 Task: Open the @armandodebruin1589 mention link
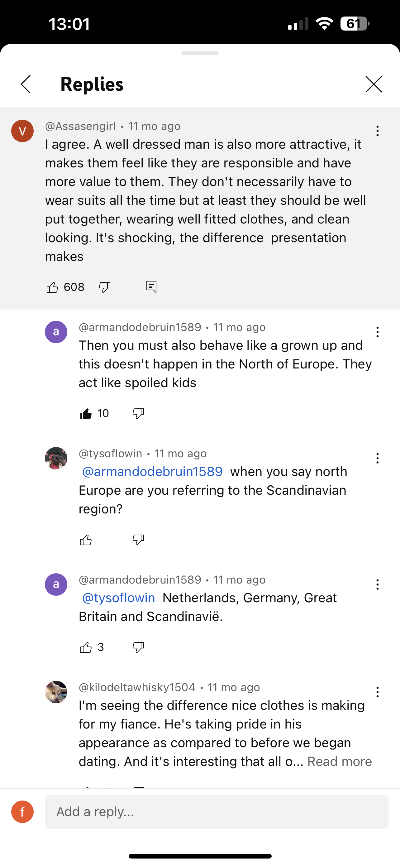[152, 472]
